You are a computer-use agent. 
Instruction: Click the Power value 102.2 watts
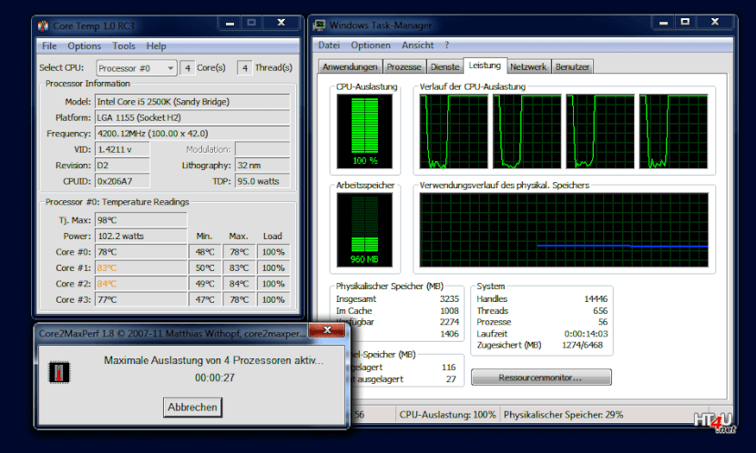point(141,236)
